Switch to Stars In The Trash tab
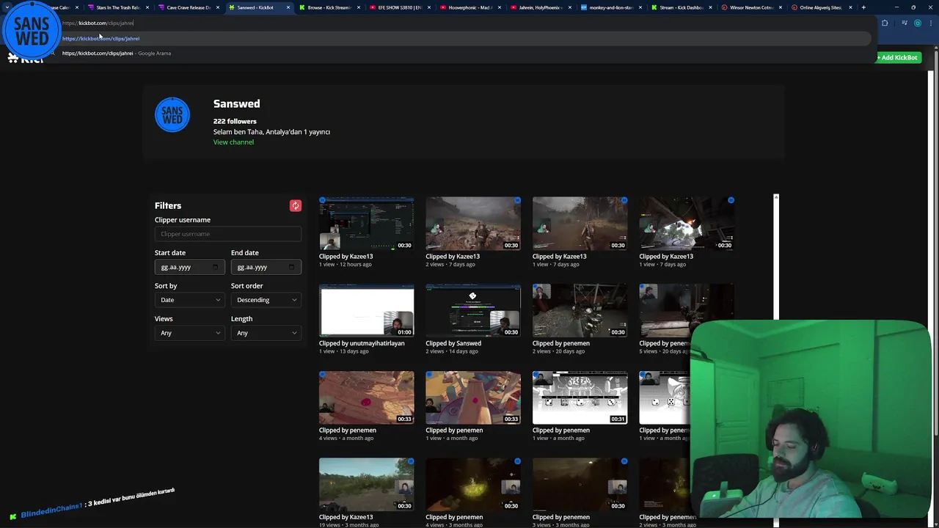This screenshot has height=528, width=939. pyautogui.click(x=117, y=7)
